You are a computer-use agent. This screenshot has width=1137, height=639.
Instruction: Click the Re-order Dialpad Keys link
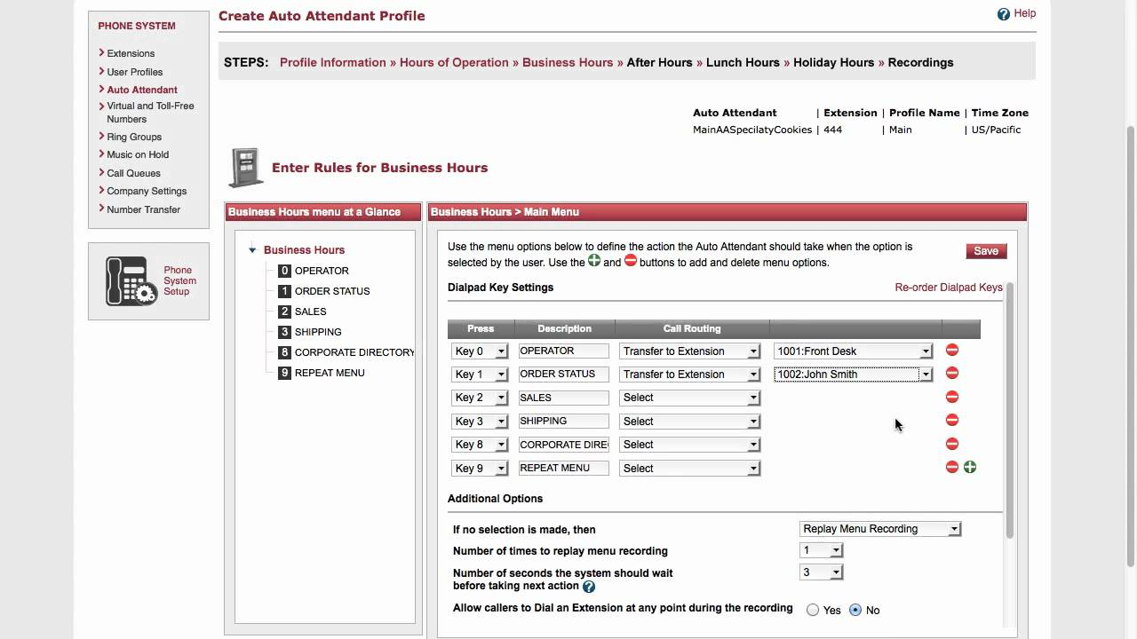point(949,288)
